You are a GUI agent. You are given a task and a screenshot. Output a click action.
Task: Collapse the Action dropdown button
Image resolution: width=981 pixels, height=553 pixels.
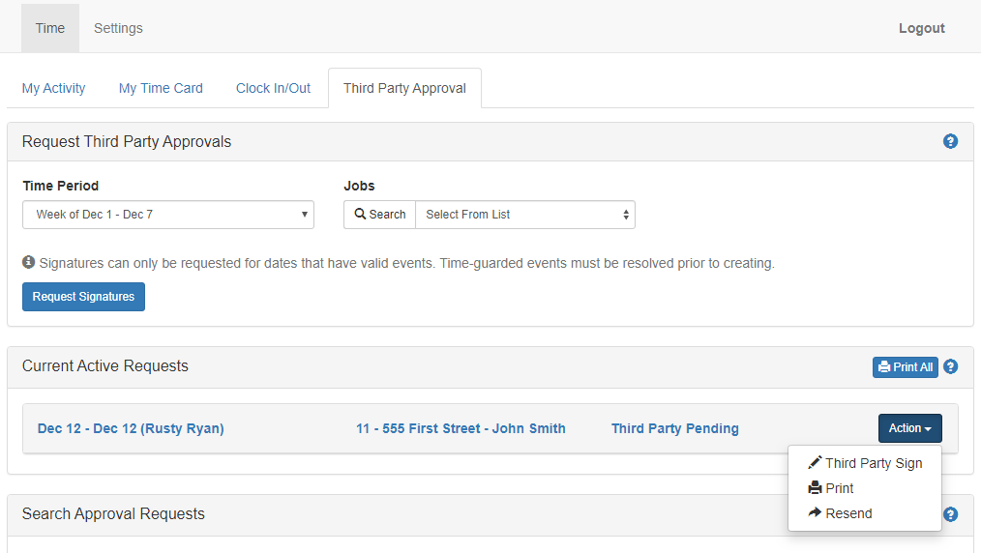(909, 428)
